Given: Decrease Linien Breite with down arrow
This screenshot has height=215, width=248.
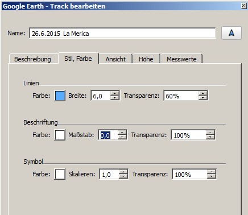Looking at the screenshot, I should [115, 98].
